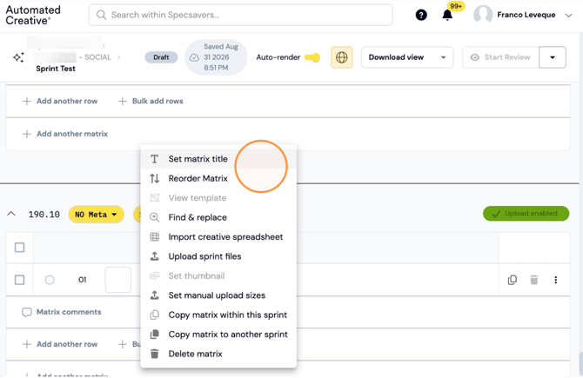Tick the checkbox for row 01

pos(20,280)
